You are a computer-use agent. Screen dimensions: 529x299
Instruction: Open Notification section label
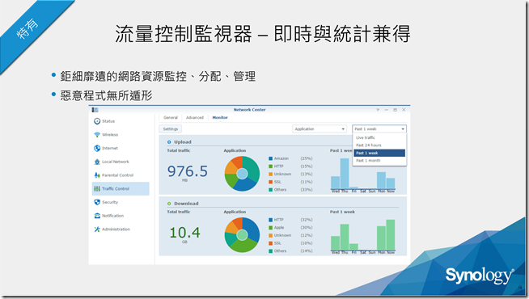click(112, 216)
